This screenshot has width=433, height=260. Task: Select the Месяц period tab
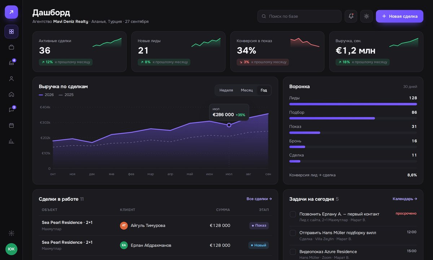(x=247, y=90)
